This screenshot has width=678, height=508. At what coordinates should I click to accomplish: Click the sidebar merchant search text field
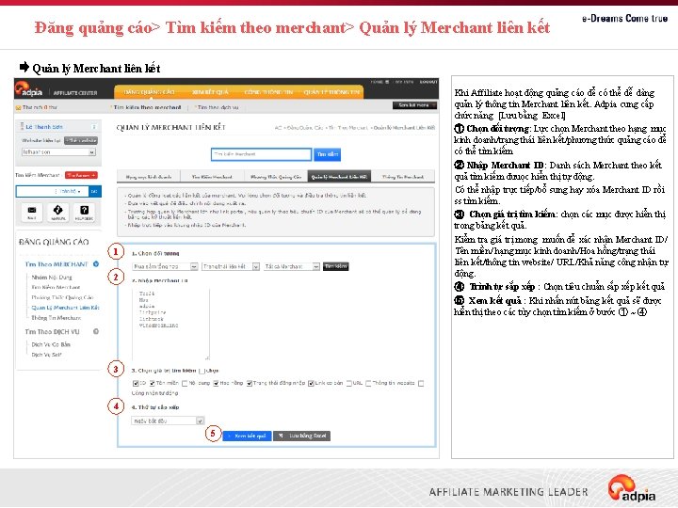pyautogui.click(x=35, y=191)
